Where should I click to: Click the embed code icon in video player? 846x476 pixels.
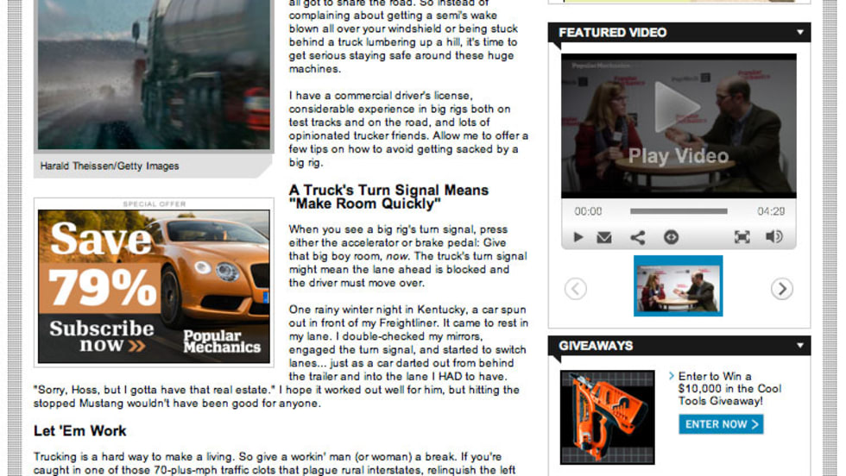pyautogui.click(x=671, y=237)
